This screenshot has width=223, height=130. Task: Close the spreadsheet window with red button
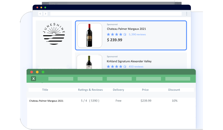pyautogui.click(x=32, y=72)
